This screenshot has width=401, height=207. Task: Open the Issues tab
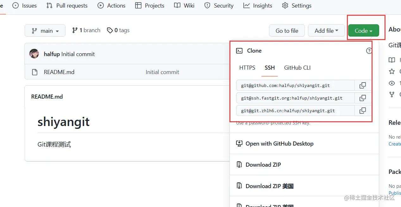[25, 6]
